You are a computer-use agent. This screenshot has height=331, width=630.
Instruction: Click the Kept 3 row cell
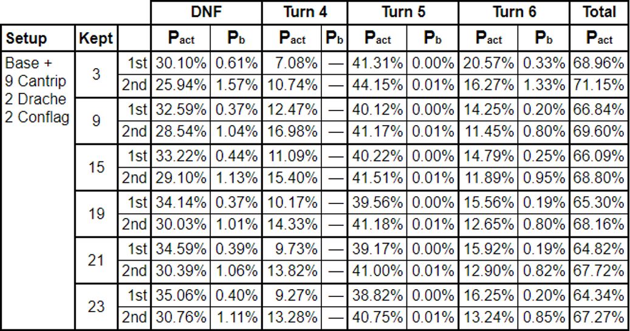point(96,74)
